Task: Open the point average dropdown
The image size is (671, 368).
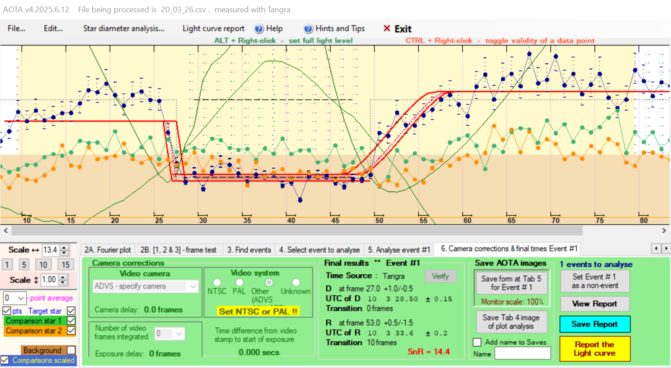Action: [20, 298]
